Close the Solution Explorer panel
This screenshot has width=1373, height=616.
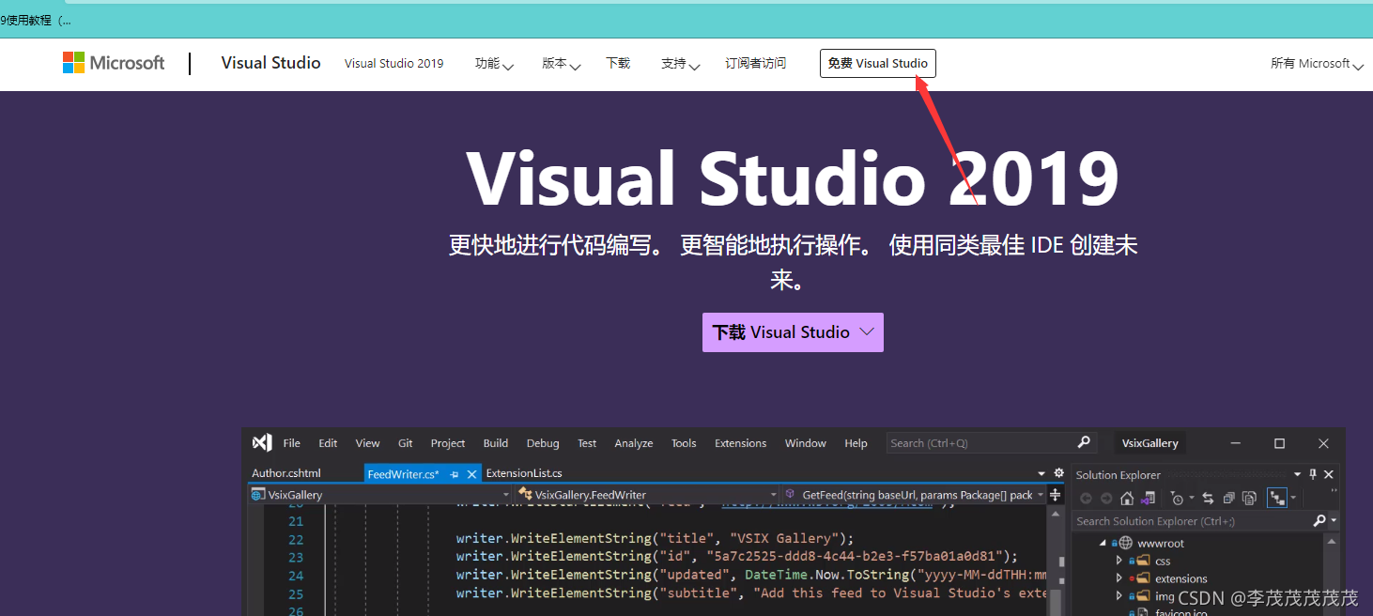(1329, 474)
